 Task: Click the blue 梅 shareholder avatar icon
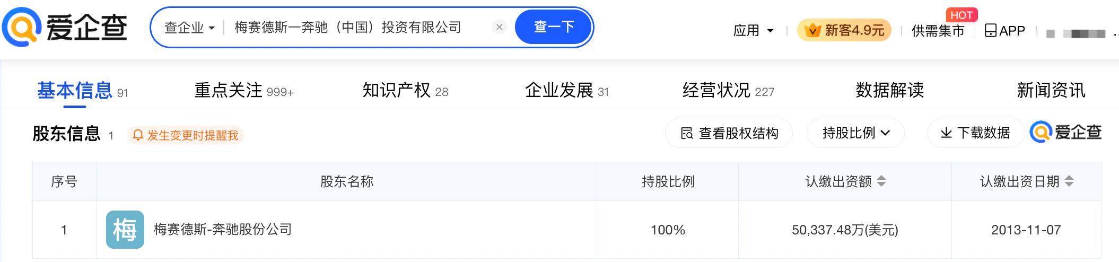pos(125,230)
